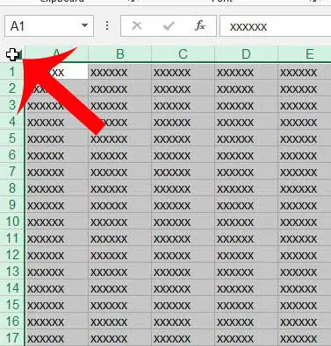Select row 14 header
Screen dimensions: 331x346
pos(12,288)
